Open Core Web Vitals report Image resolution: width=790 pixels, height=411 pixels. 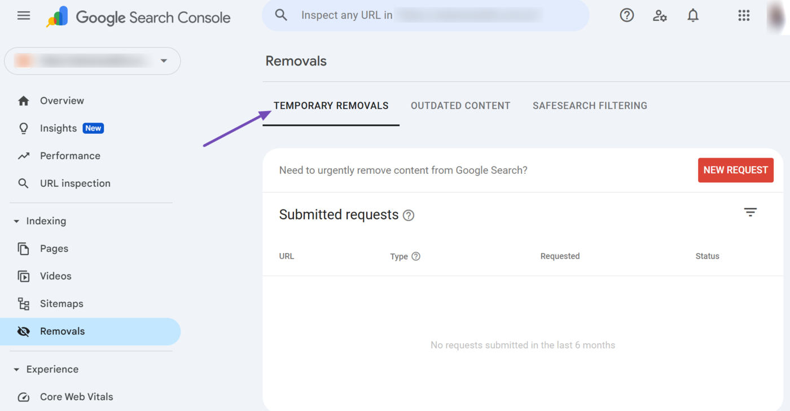[x=76, y=397]
